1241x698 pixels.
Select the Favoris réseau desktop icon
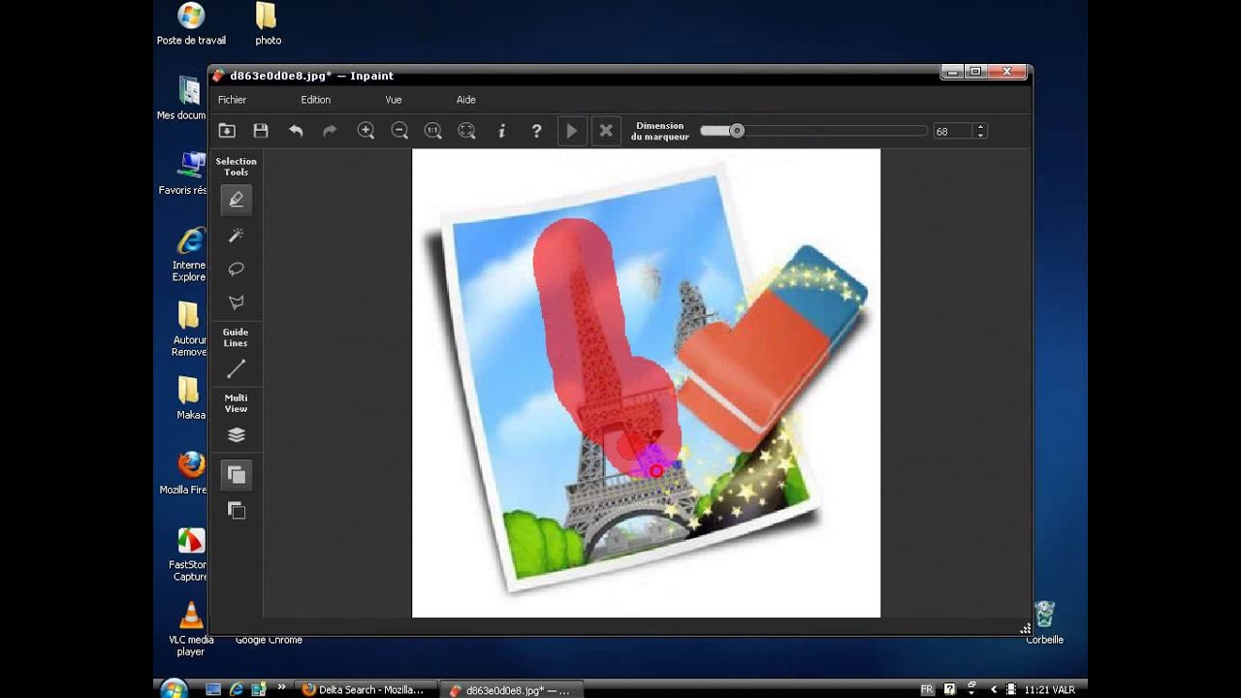[x=186, y=174]
